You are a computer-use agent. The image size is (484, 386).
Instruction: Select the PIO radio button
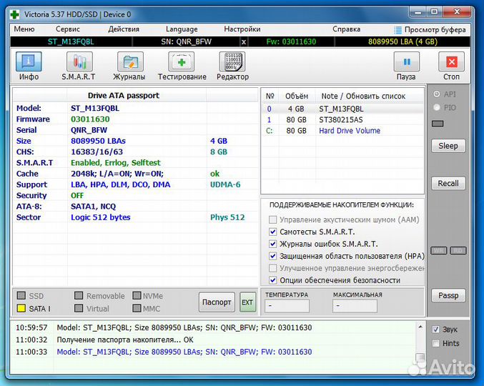point(437,107)
